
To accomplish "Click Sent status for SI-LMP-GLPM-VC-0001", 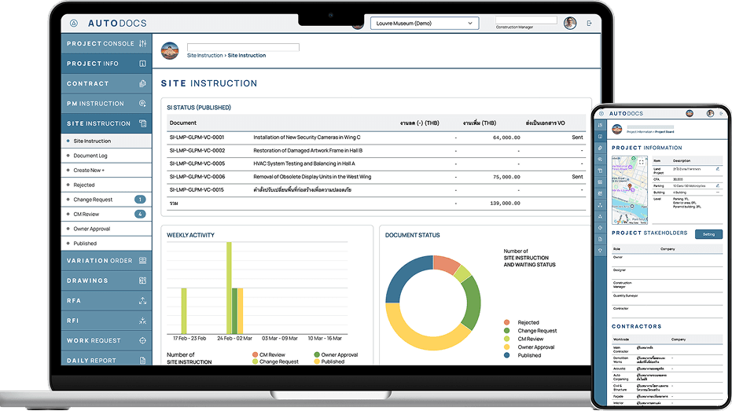I will tap(577, 138).
